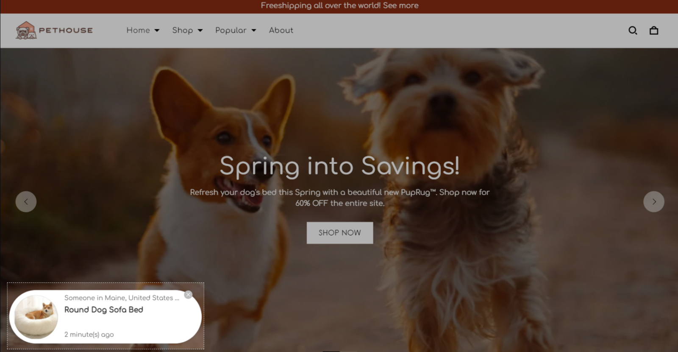Open the Round Dog Sofa Bed product link
The width and height of the screenshot is (678, 352).
coord(104,310)
